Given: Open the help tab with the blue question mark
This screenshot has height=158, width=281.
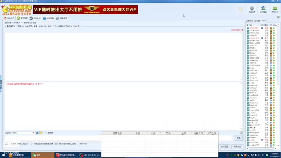Looking at the screenshot, I should point(48,18).
